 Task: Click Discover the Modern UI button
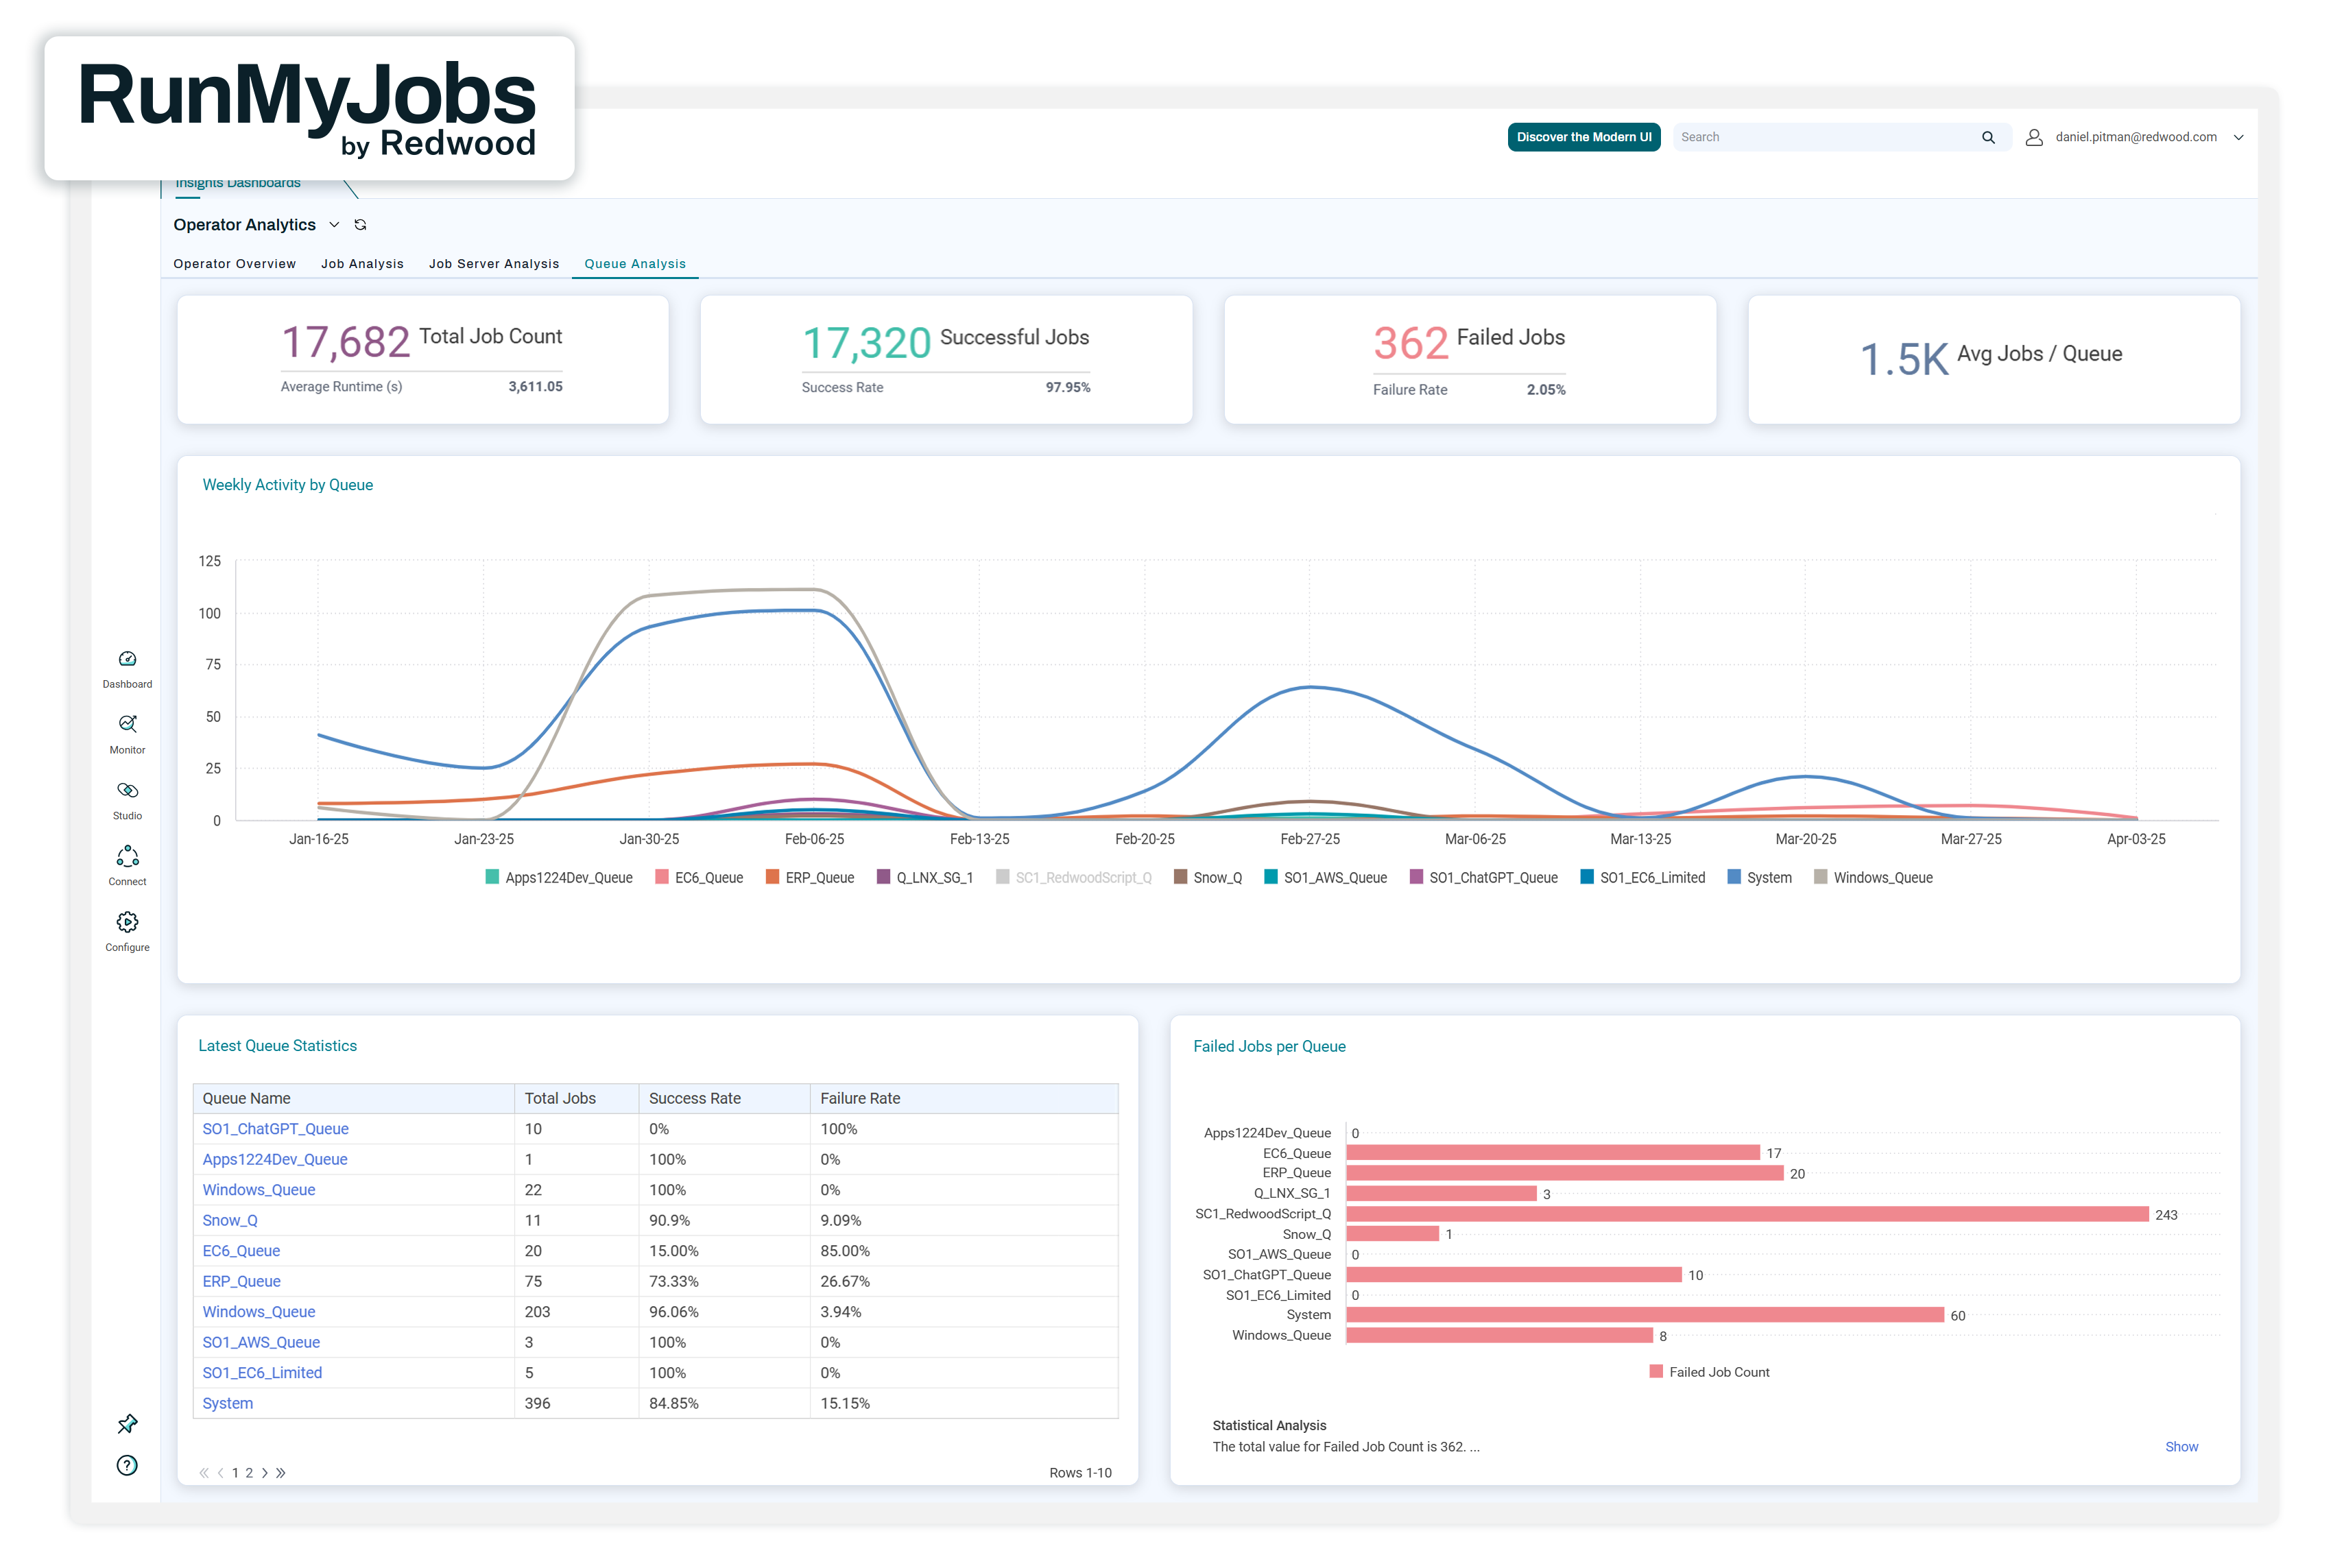click(1583, 138)
